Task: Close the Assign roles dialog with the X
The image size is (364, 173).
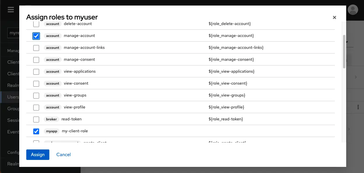Action: click(334, 17)
